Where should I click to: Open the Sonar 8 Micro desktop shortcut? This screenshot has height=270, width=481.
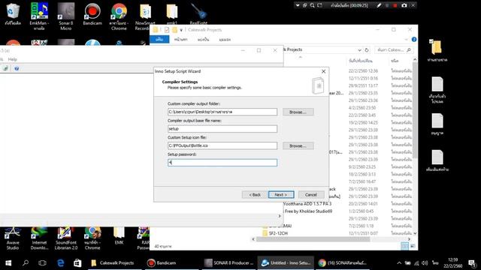click(x=66, y=16)
